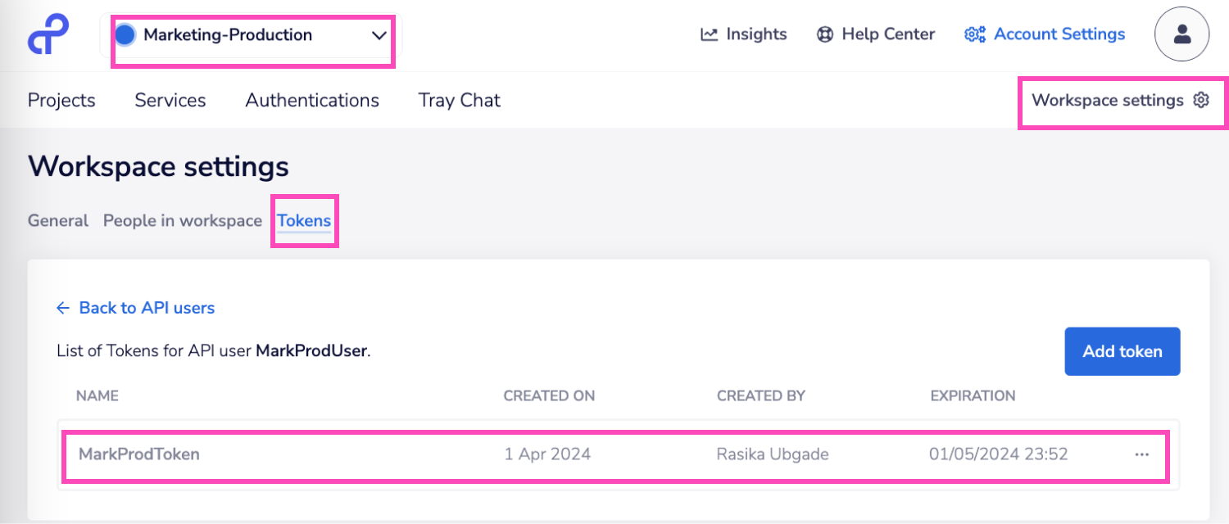Follow the Back to API users link
Image resolution: width=1229 pixels, height=524 pixels.
[147, 308]
